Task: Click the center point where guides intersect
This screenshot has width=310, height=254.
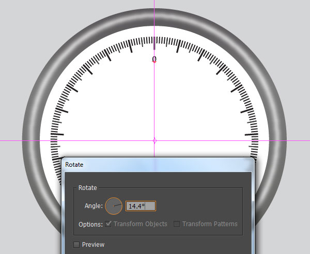Action: (154, 140)
